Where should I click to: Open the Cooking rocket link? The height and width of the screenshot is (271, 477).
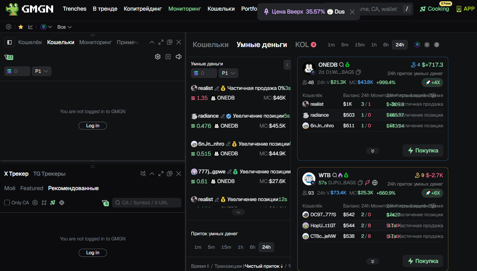tap(434, 9)
